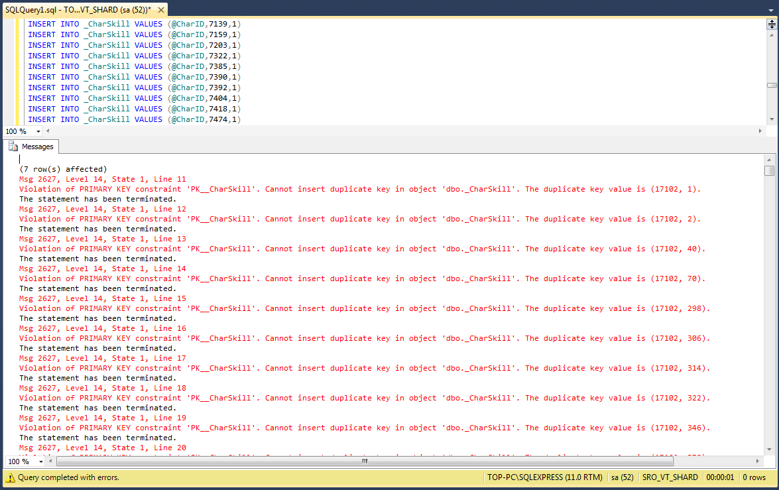The image size is (779, 490).
Task: Click the 'Msg 2627 ... Line 11' error header
Action: pyautogui.click(x=102, y=179)
